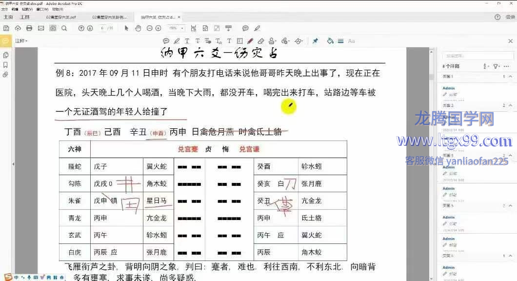Click the 登录 sign in link
Image resolution: width=517 pixels, height=281 pixels.
[510, 17]
